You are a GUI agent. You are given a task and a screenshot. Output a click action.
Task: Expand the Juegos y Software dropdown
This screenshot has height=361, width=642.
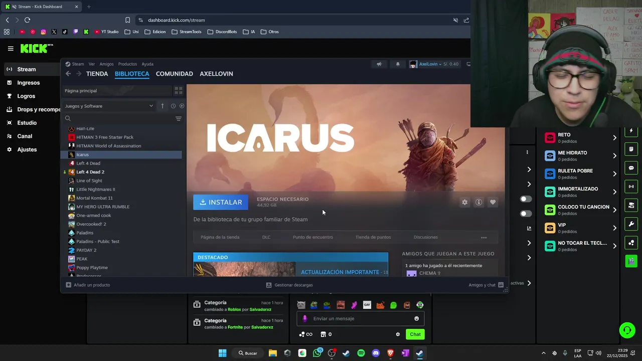click(109, 106)
